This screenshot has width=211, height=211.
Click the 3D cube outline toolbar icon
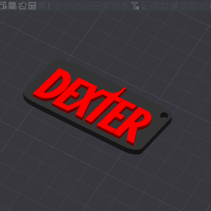tap(155, 6)
